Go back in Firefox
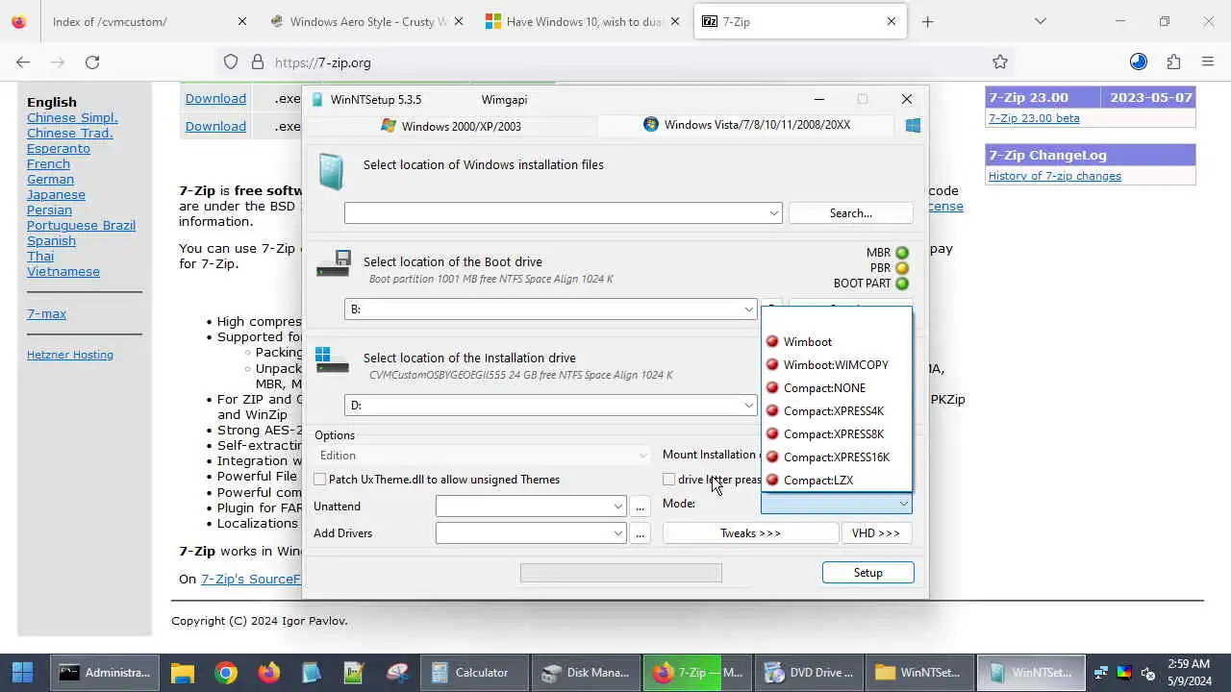 click(23, 62)
